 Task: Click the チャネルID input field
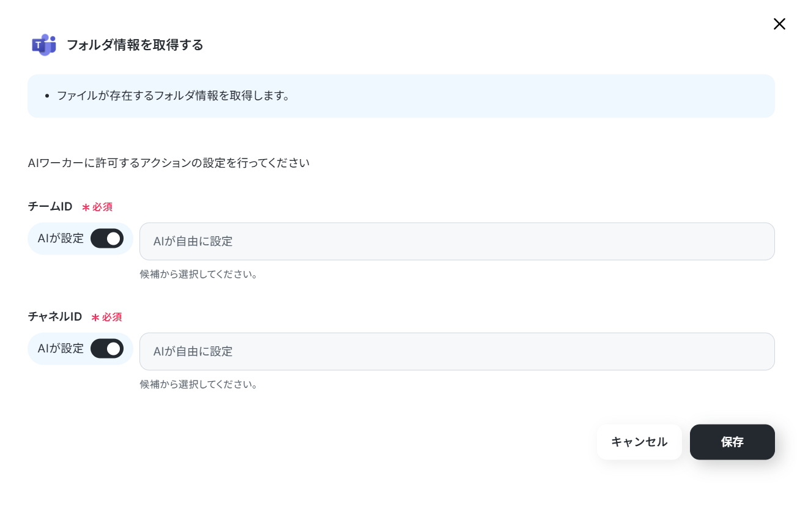pos(457,351)
